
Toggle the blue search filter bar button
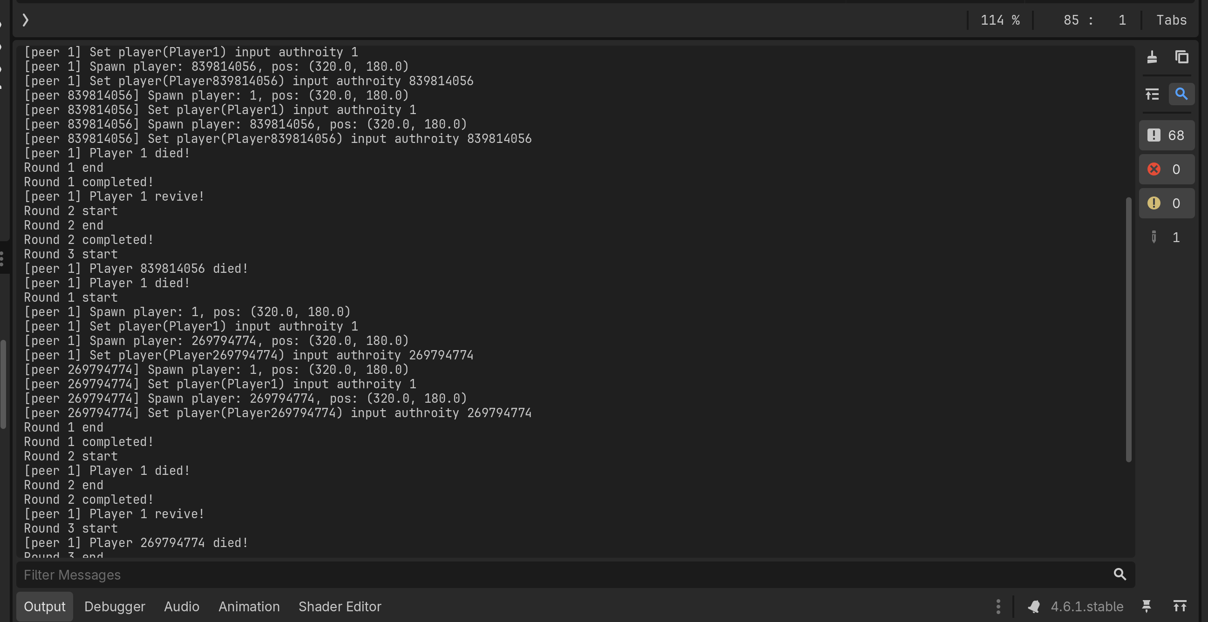click(1181, 94)
